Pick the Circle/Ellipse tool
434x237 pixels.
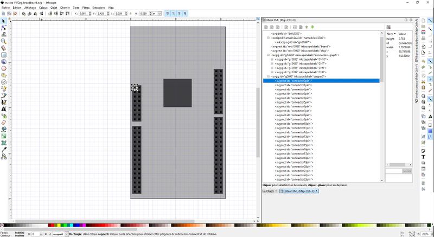pyautogui.click(x=4, y=68)
